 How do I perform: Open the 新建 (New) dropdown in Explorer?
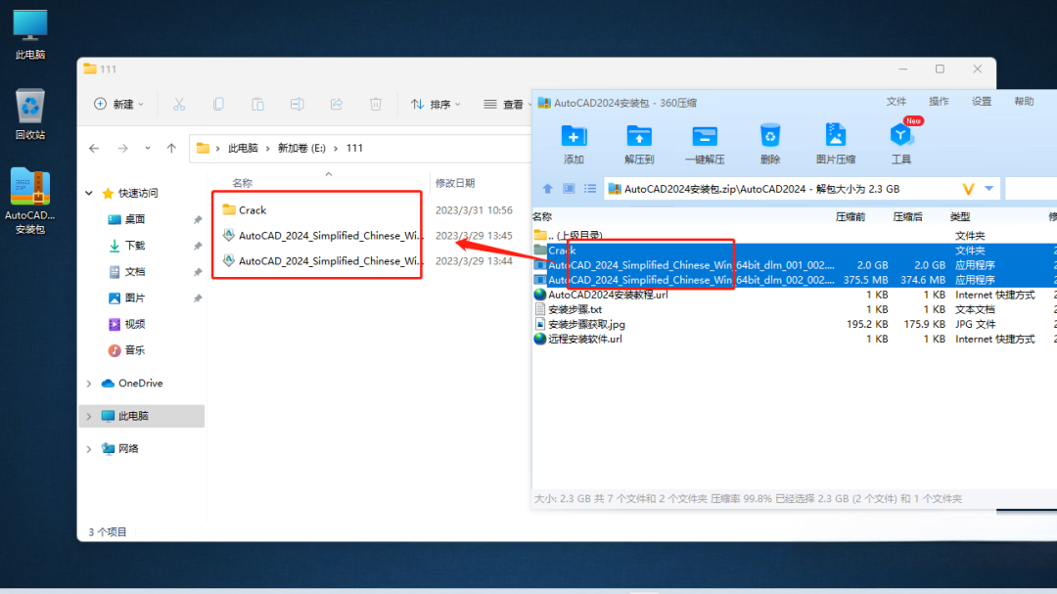(x=118, y=104)
